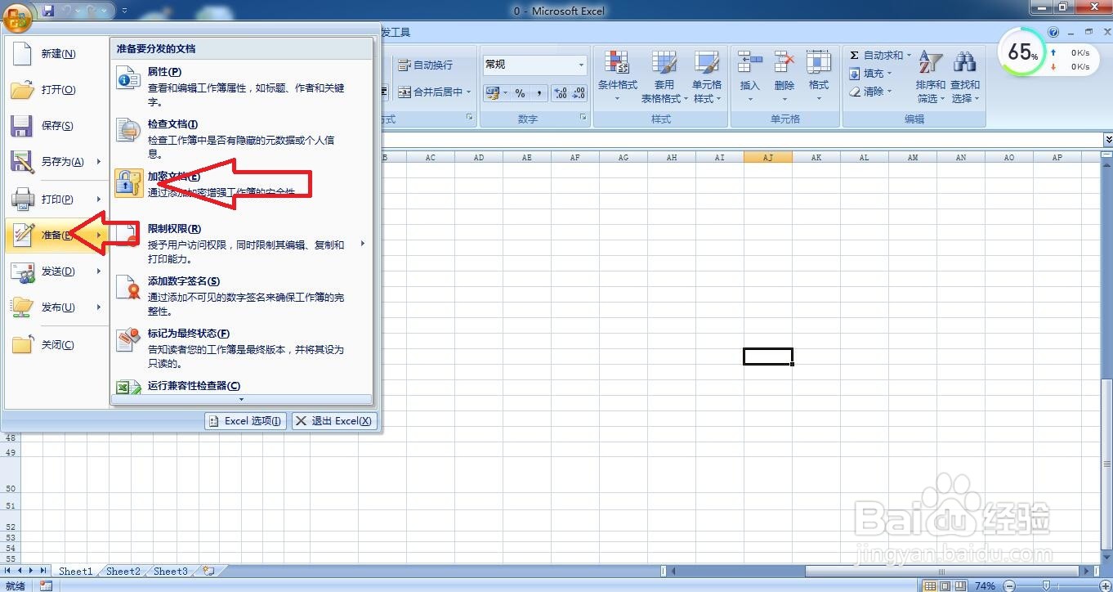Open 套用表格格式 table styles
This screenshot has width=1113, height=592.
(664, 77)
